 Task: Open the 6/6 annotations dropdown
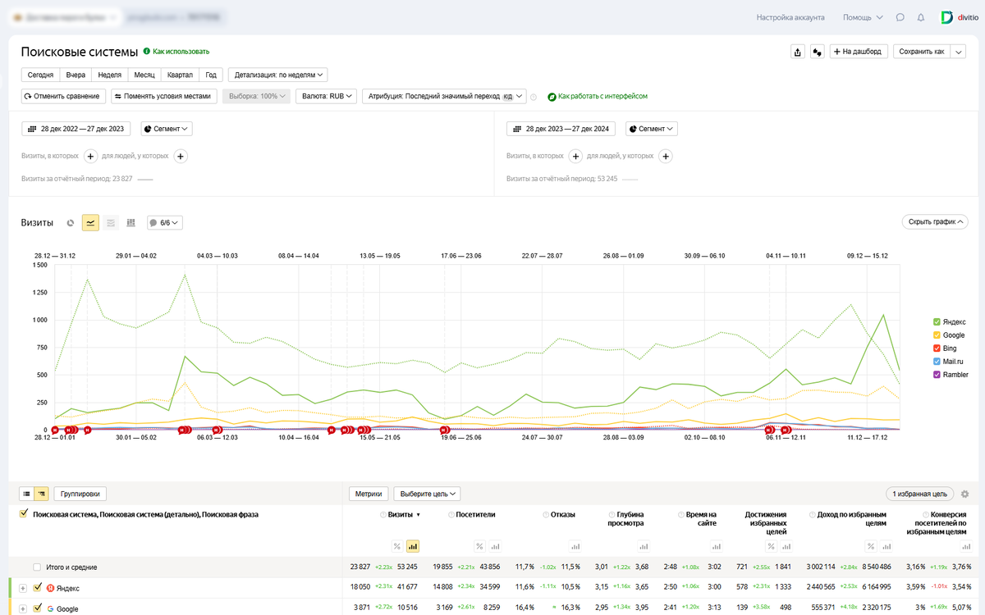point(164,222)
